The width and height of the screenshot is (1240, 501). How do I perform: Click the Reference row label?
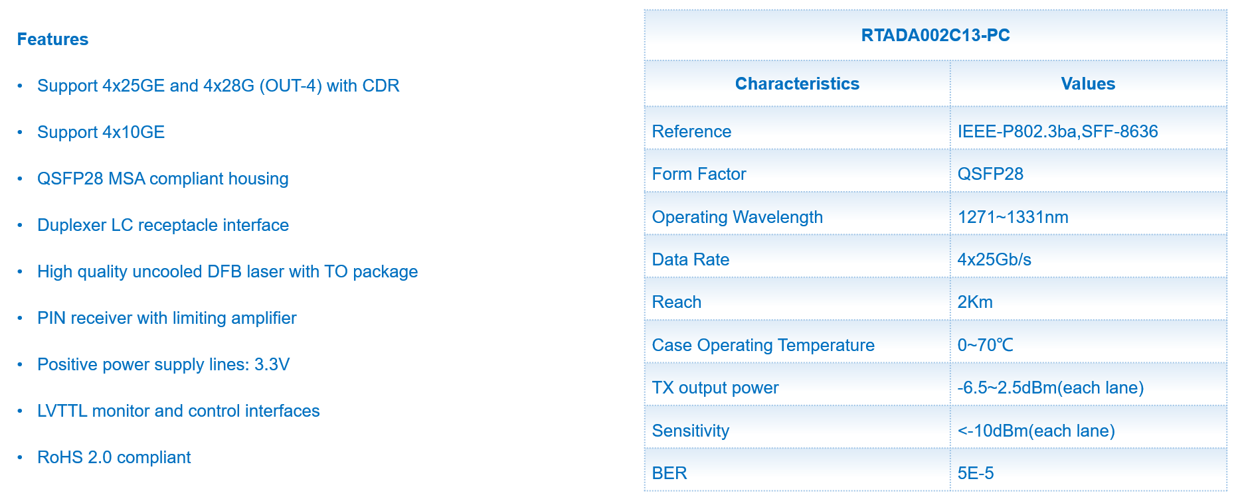691,131
